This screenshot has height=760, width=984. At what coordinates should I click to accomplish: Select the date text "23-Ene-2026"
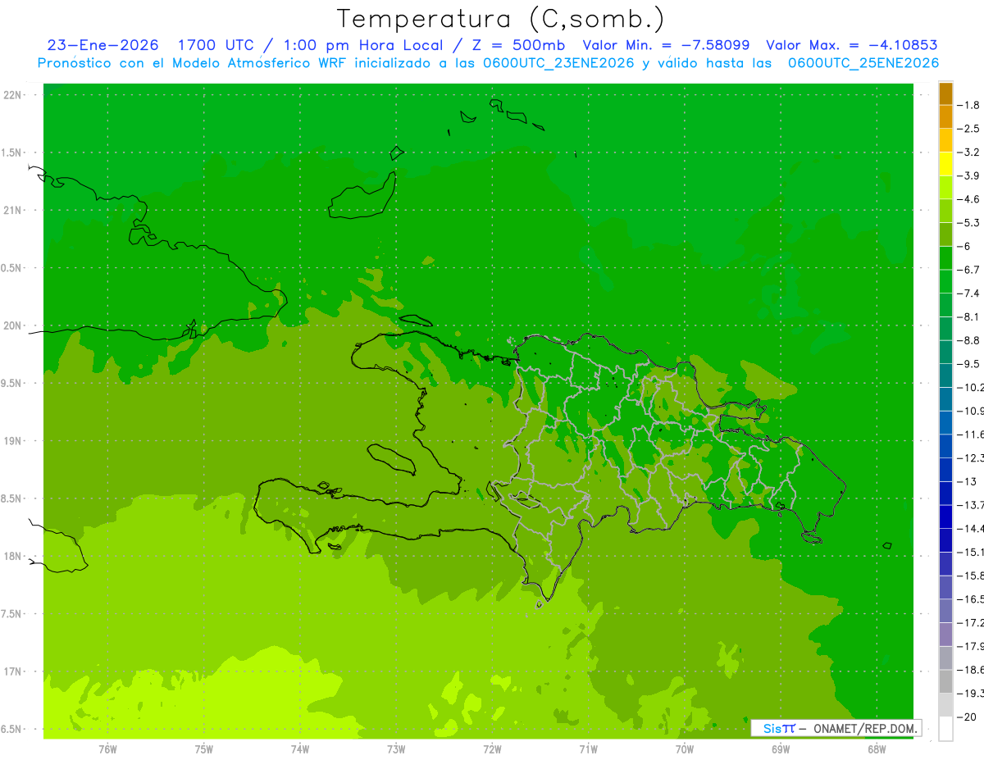click(102, 45)
